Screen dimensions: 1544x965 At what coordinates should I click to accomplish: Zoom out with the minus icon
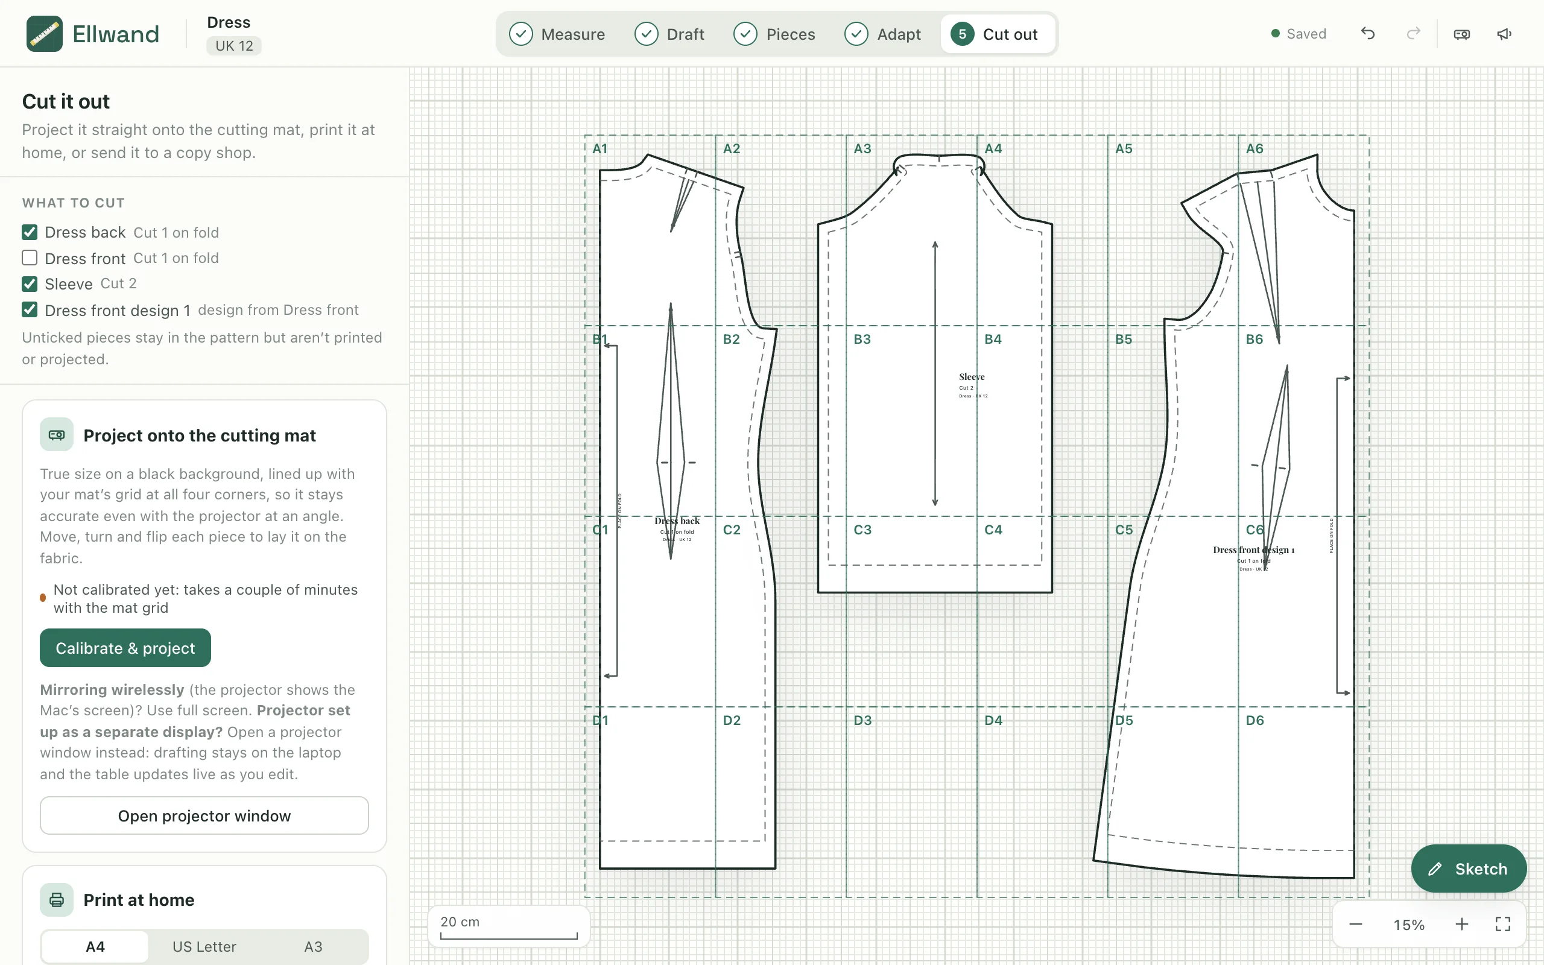1356,924
